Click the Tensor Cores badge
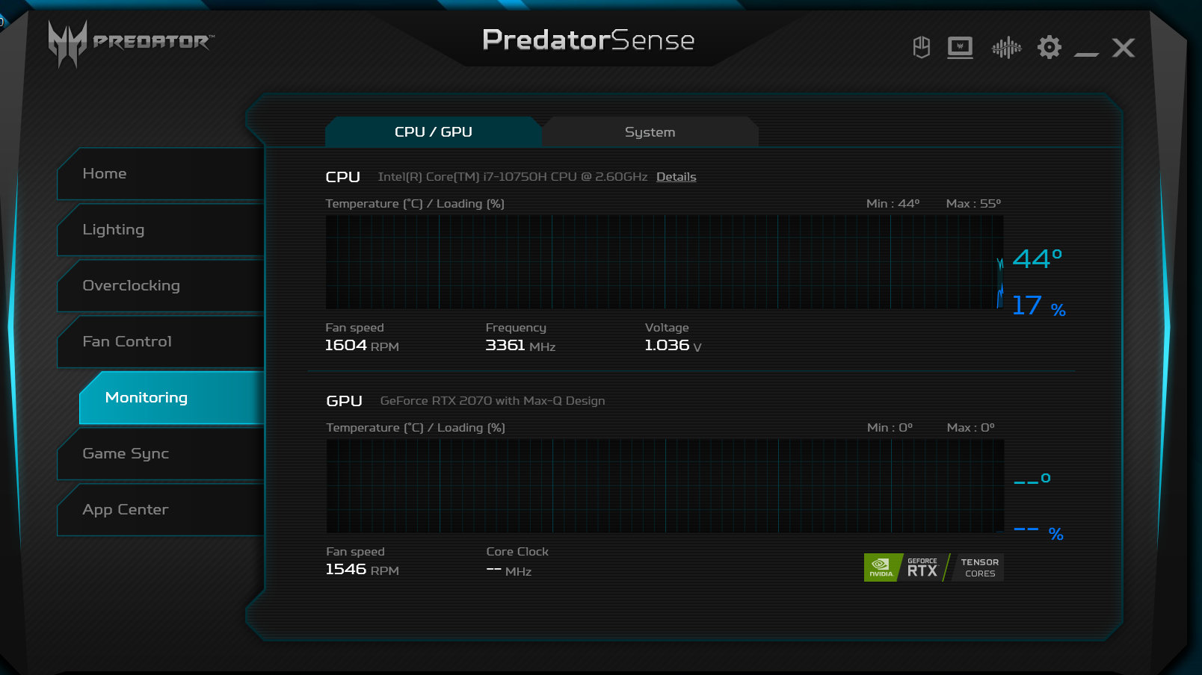 click(x=978, y=567)
